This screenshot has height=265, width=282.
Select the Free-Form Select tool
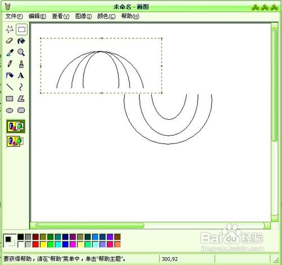10,29
